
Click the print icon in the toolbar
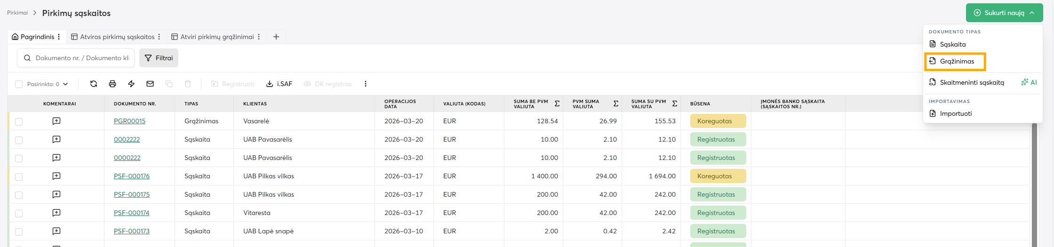pos(112,84)
